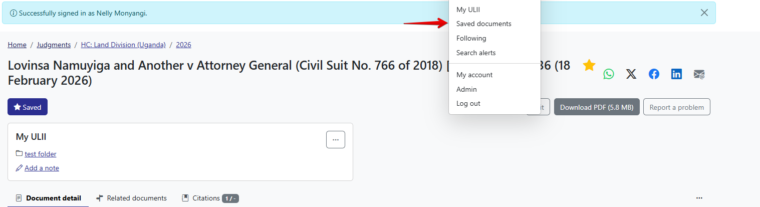The height and width of the screenshot is (207, 760).
Task: Share judgment on X (Twitter)
Action: (x=631, y=74)
